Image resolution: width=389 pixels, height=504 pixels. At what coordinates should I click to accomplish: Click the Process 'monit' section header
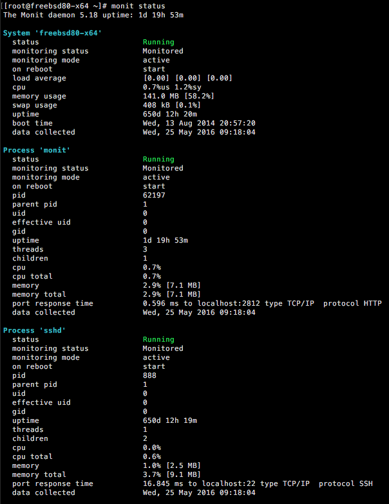coord(37,150)
